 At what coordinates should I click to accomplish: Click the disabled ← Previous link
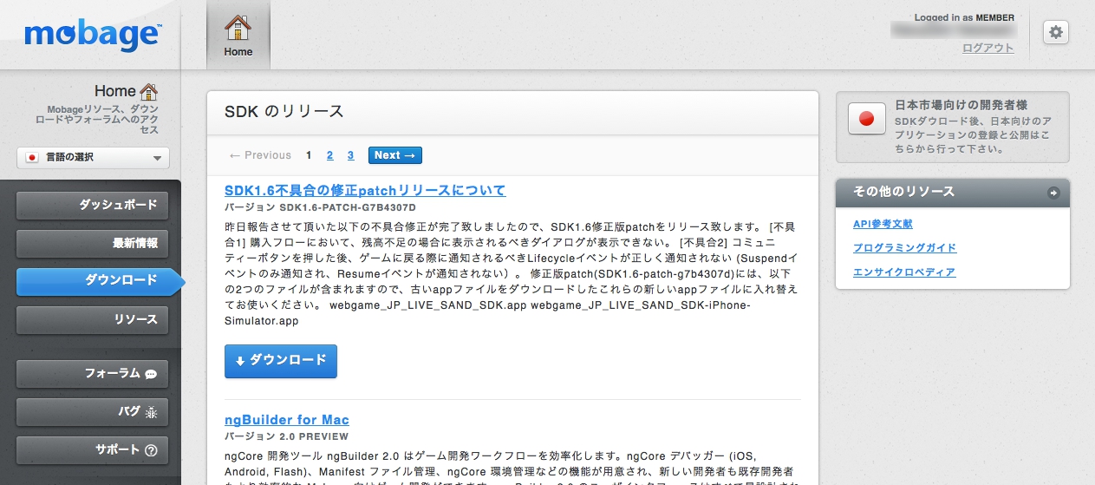260,155
